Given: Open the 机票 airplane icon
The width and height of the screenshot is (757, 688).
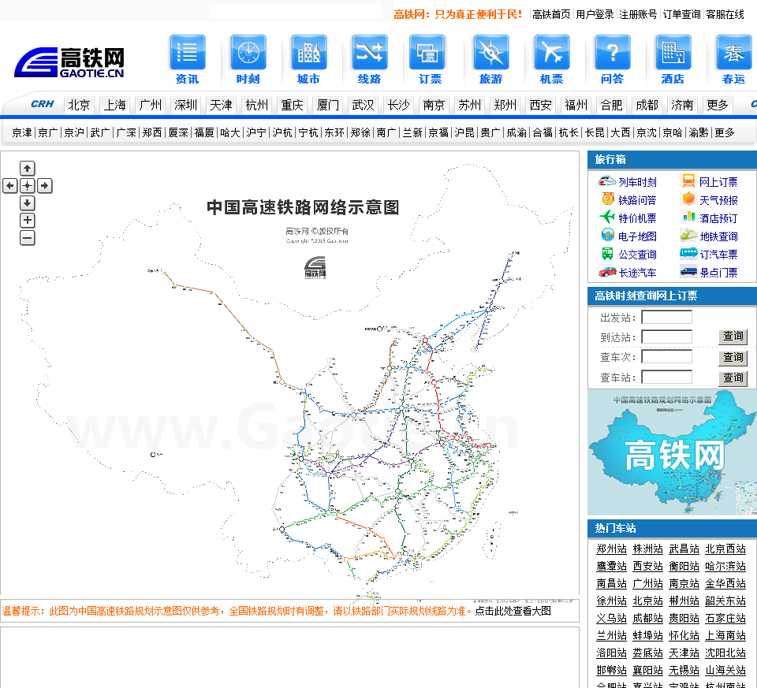Looking at the screenshot, I should pos(552,53).
